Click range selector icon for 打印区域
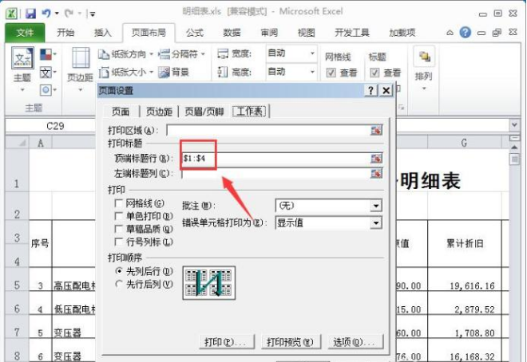 [376, 130]
